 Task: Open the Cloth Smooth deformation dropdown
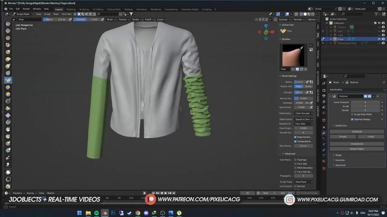tap(304, 113)
